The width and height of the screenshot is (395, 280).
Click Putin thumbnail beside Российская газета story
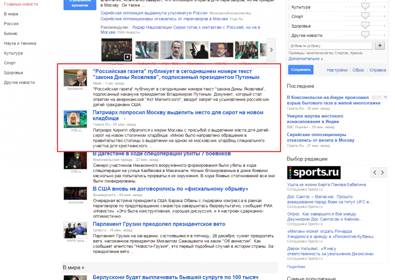click(x=75, y=77)
